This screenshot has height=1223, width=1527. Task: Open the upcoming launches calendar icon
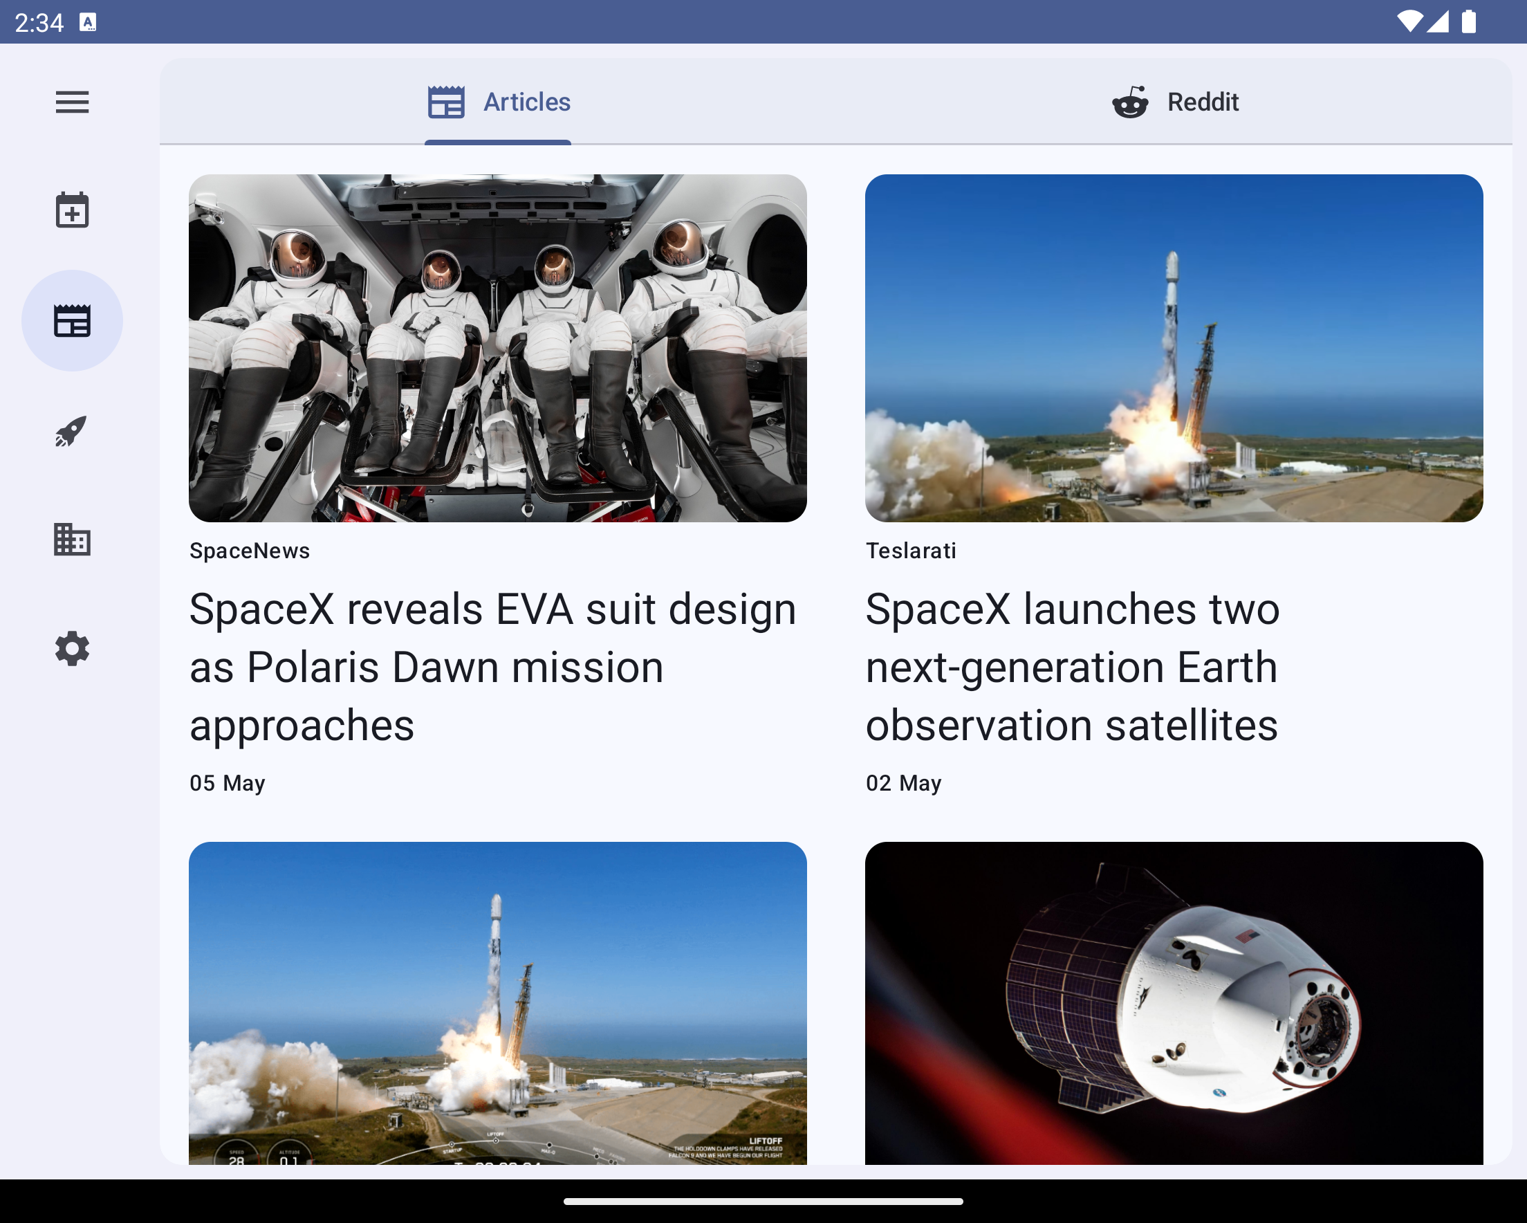point(72,210)
